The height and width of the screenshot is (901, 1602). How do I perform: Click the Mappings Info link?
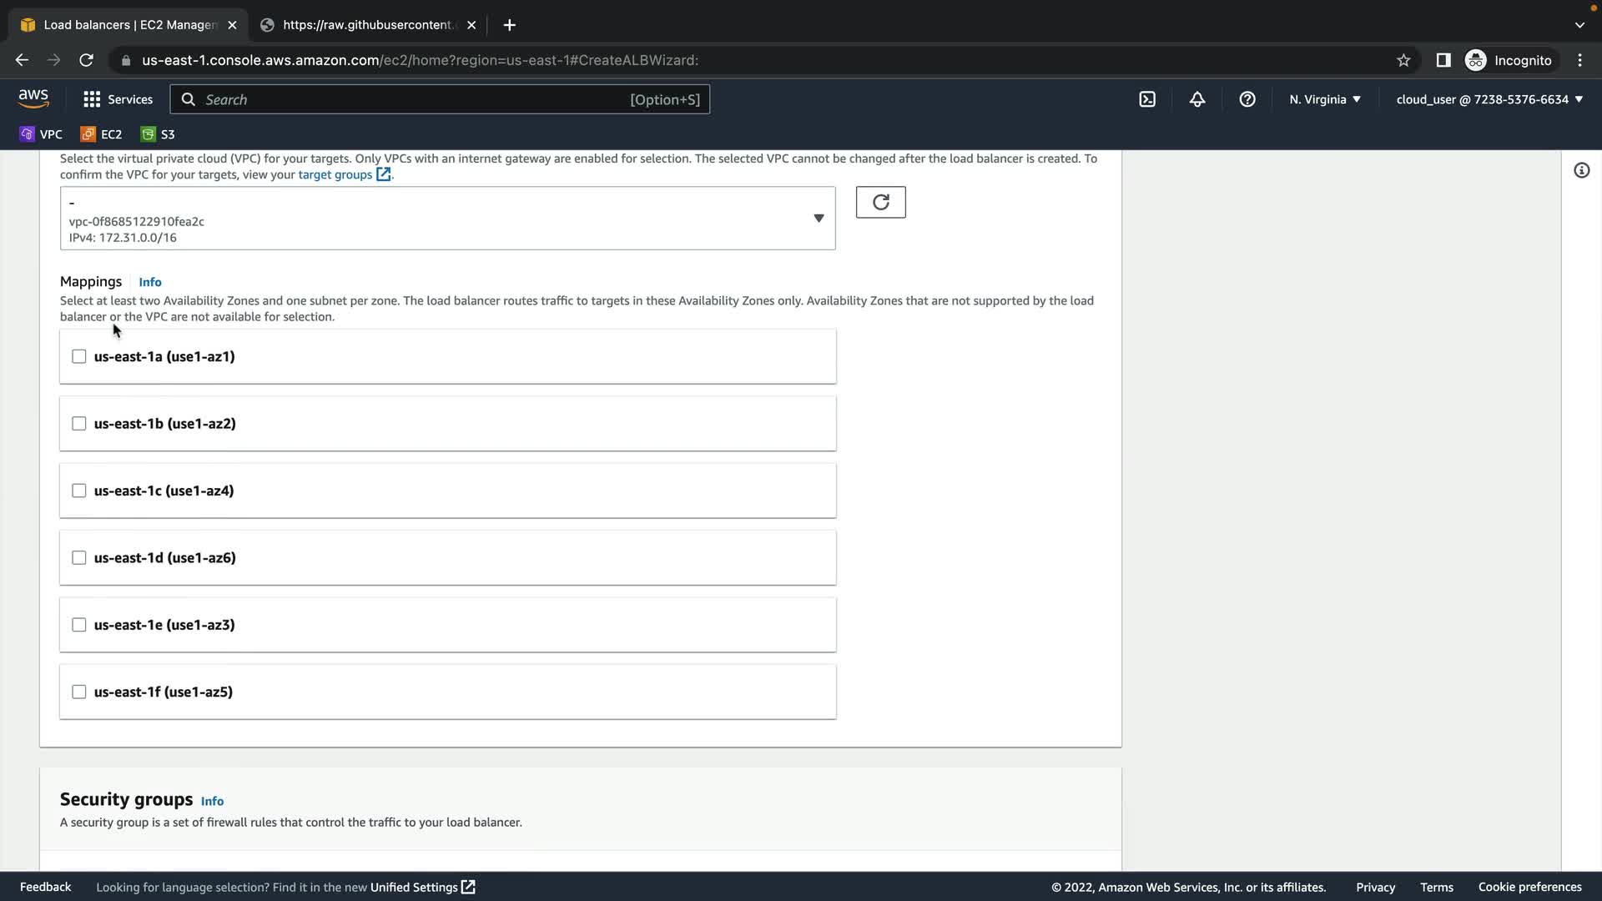coord(150,282)
